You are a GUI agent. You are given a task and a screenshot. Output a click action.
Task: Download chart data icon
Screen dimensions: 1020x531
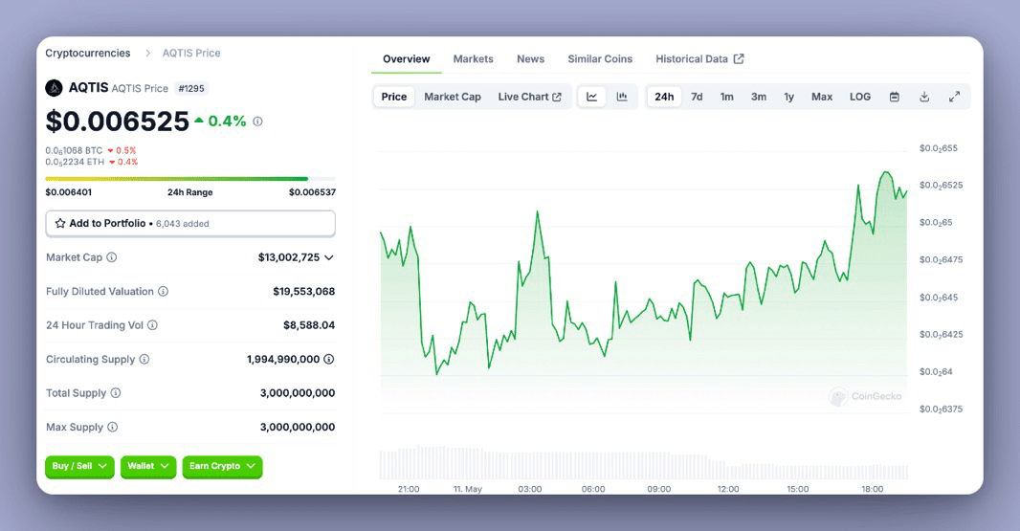[924, 97]
